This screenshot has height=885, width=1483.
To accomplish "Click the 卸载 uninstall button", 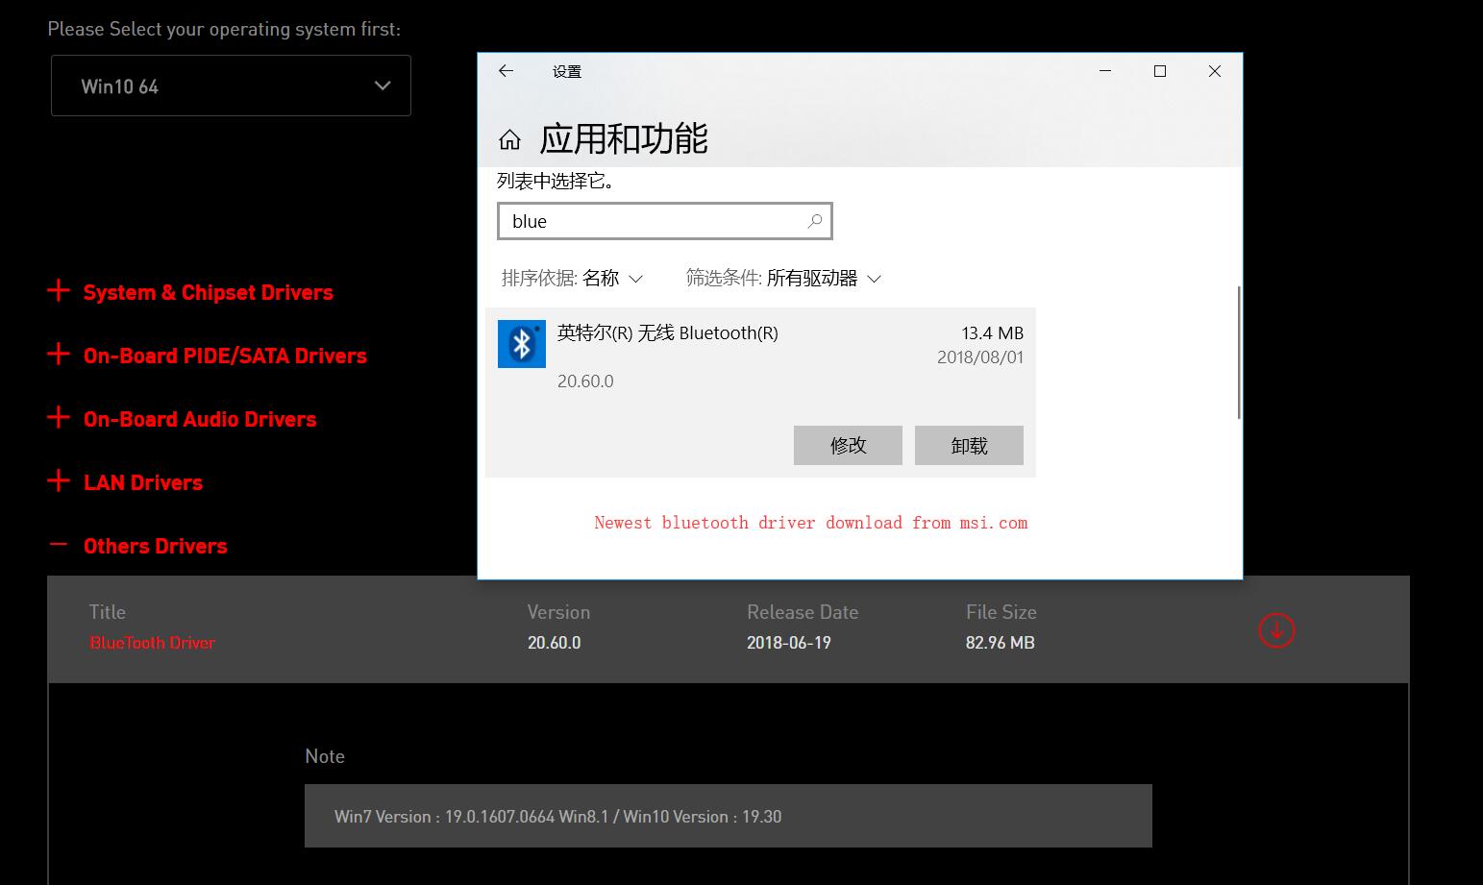I will click(969, 445).
